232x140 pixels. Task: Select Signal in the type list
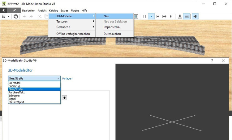34,99
